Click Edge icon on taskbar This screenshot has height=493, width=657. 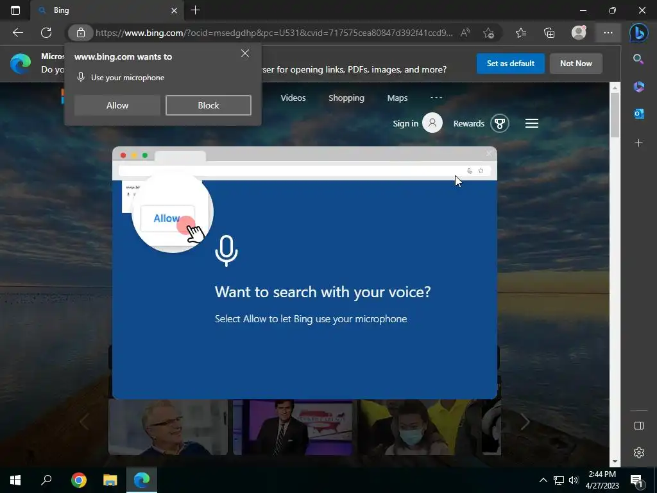coord(142,480)
